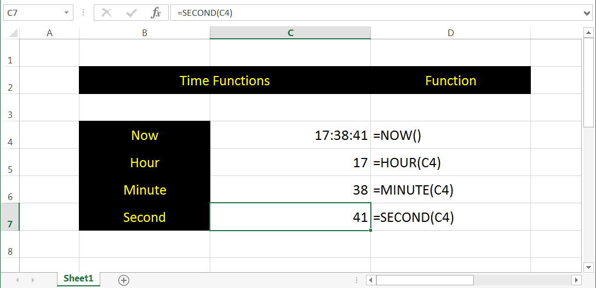Viewport: 596px width, 288px height.
Task: Select the 'Function' header cell
Action: pos(450,80)
